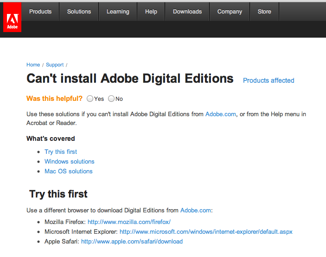The height and width of the screenshot is (257, 326).
Task: Open the Learning menu
Action: (118, 12)
